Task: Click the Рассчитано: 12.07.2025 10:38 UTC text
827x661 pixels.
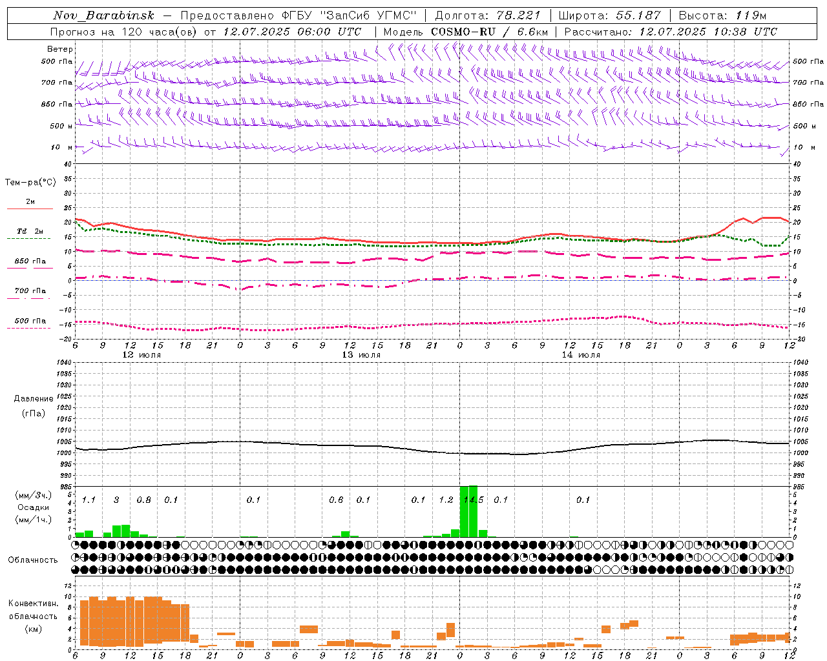Action: 671,32
